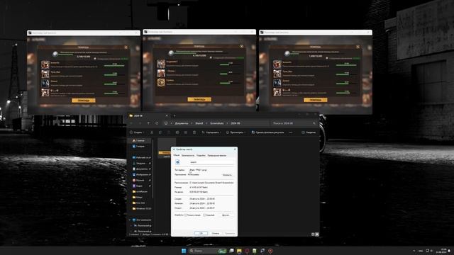Open the three-dots more options in Explorer toolbar

(291, 132)
